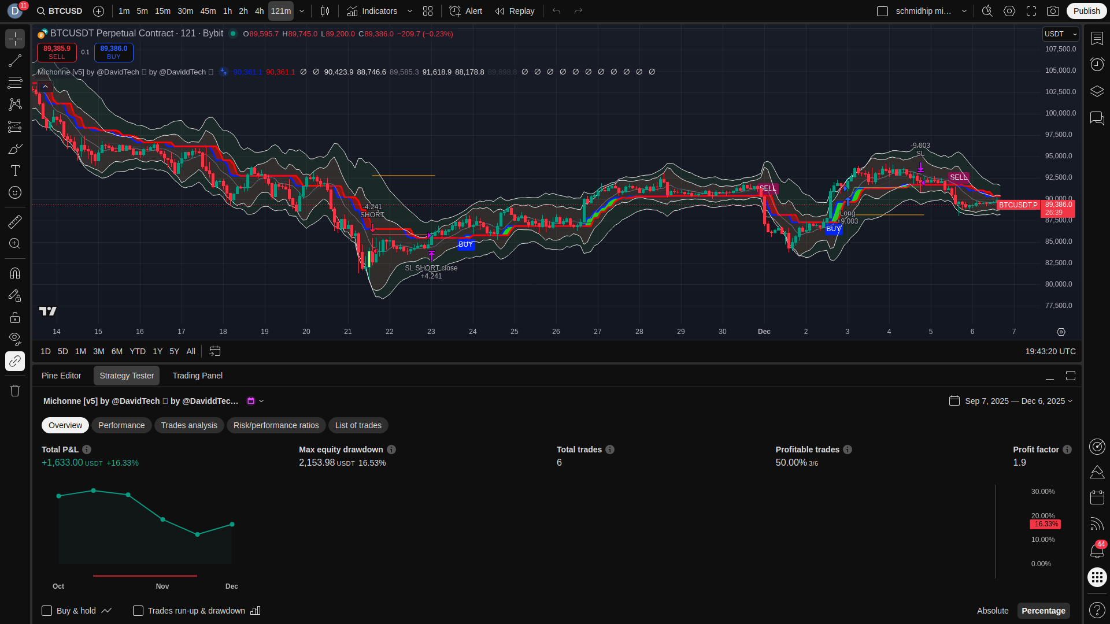Select the 3M time range
The image size is (1110, 624).
(x=99, y=351)
